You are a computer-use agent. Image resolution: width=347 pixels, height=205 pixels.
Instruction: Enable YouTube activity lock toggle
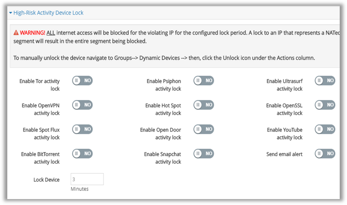(325, 129)
